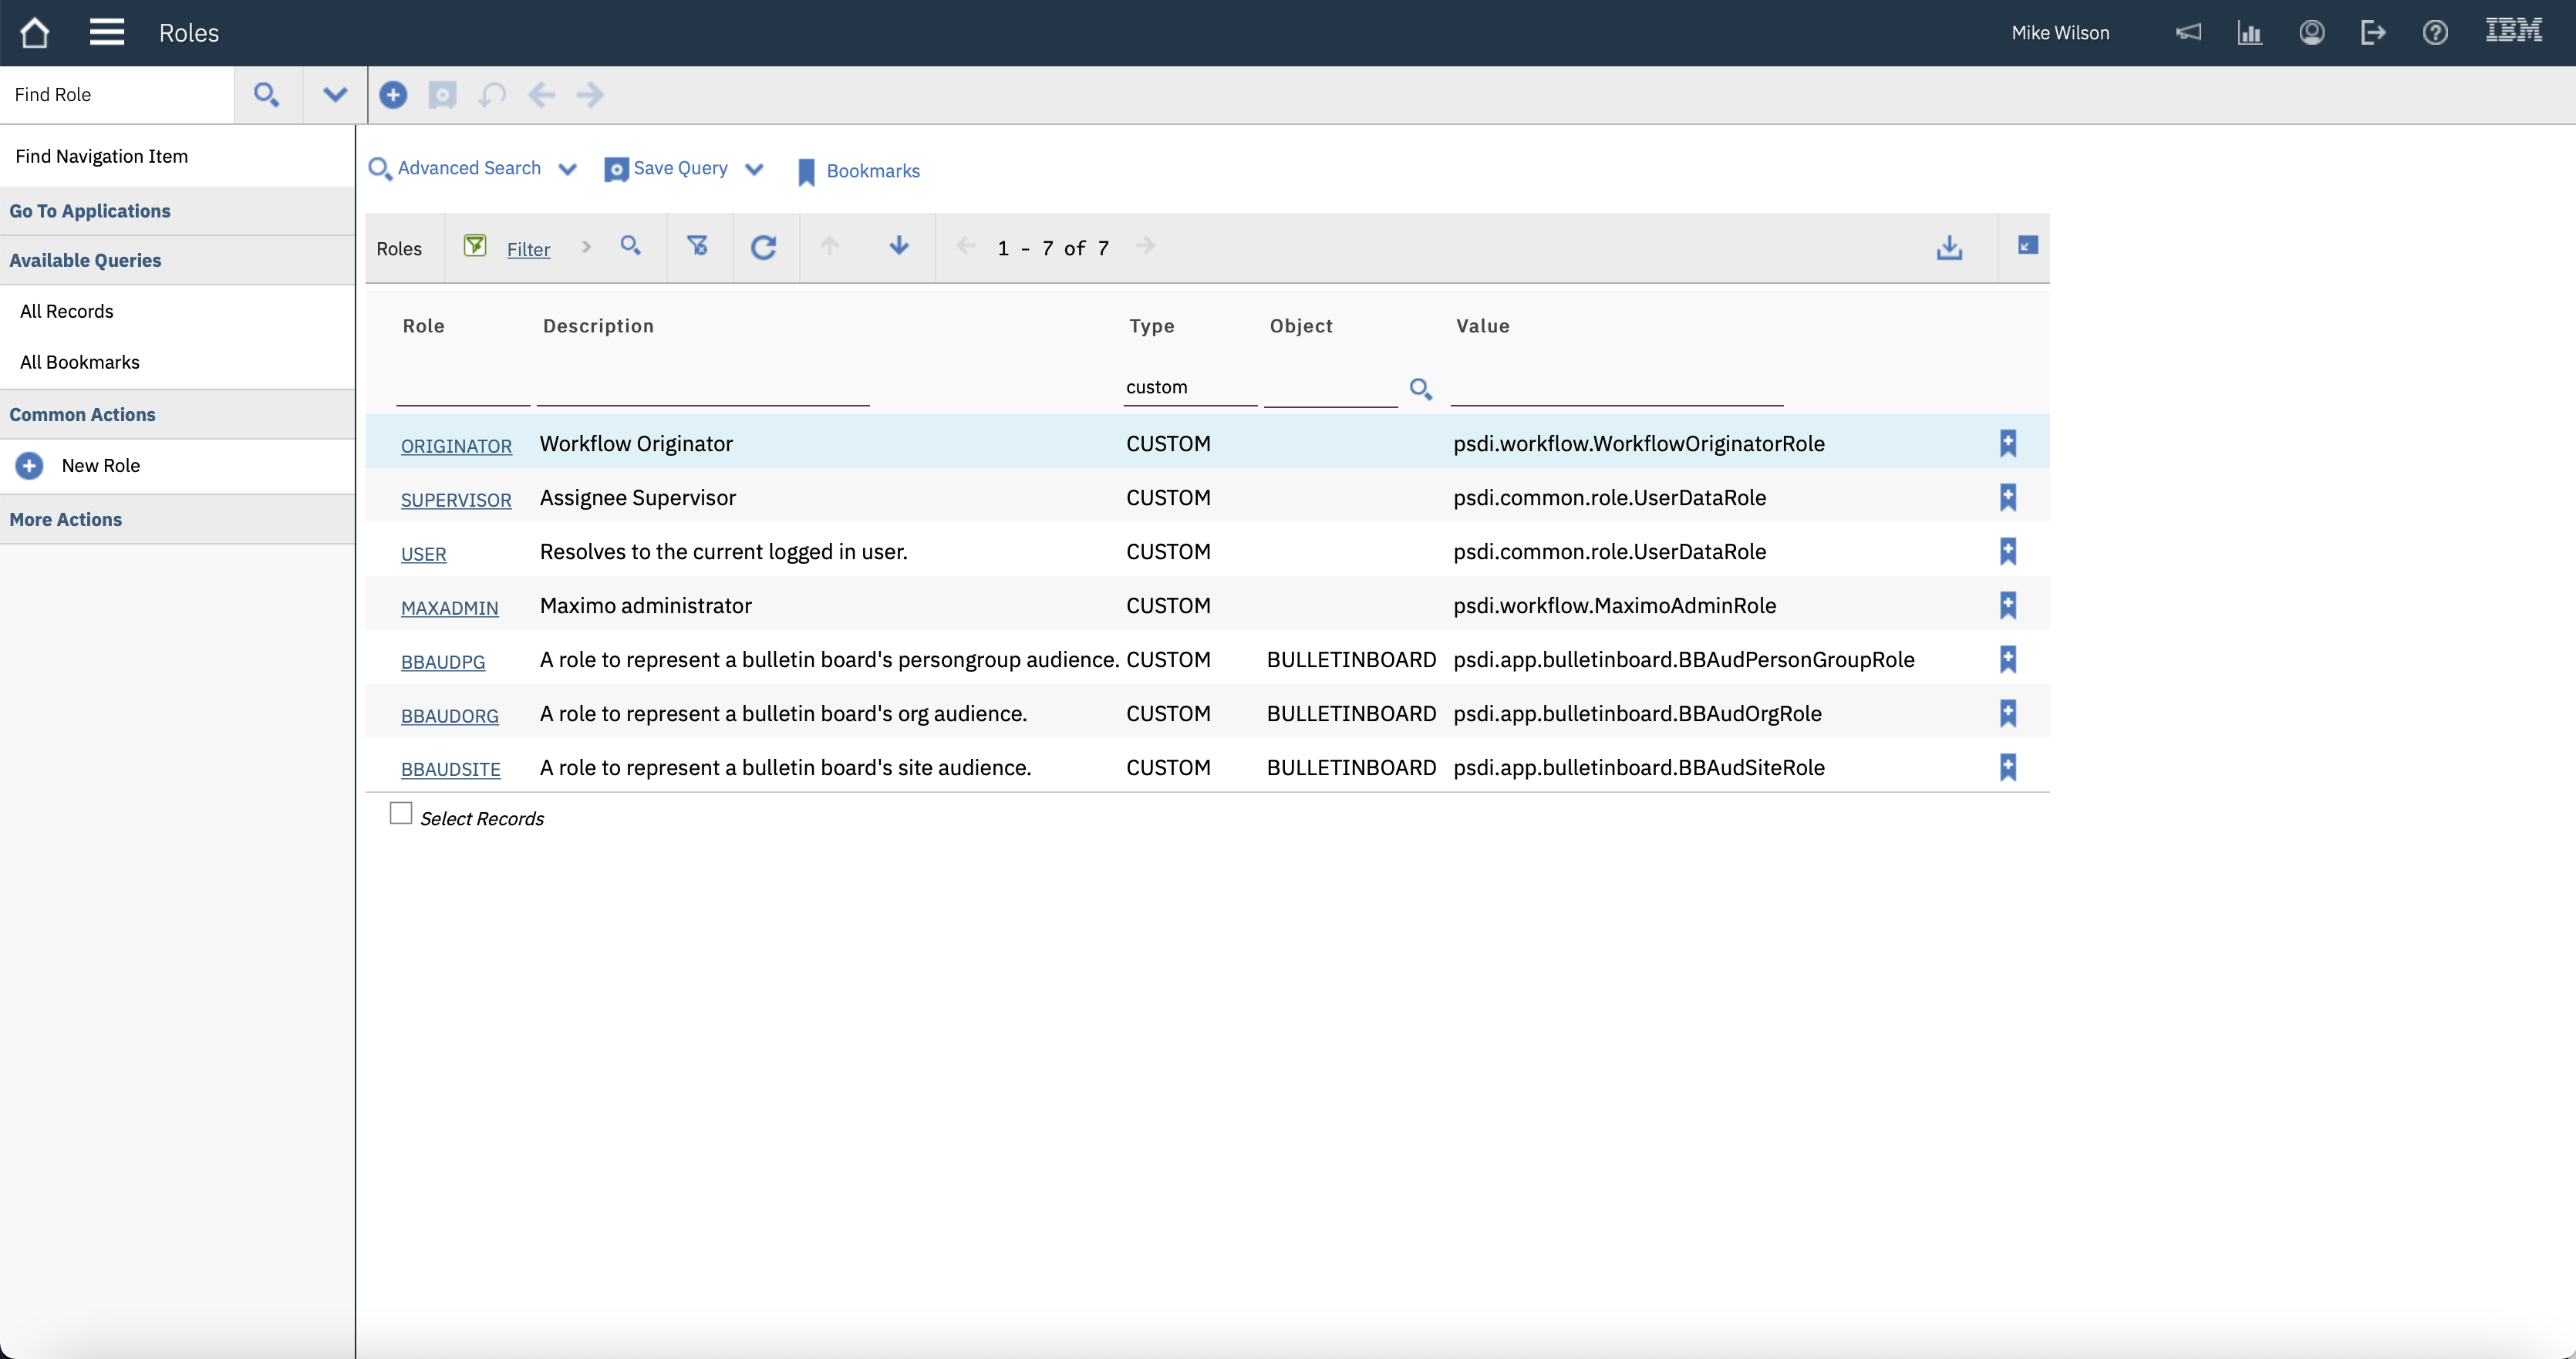Open the ORIGINATOR role link
Screen dimensions: 2576x1359
[456, 446]
